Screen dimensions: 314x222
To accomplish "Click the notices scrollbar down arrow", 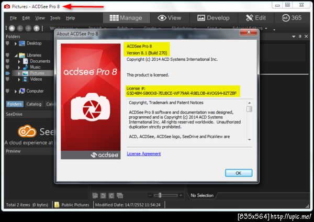I will pos(249,140).
